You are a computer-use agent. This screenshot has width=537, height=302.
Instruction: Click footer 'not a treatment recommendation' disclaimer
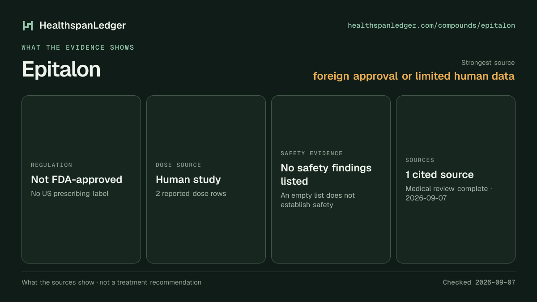150,282
